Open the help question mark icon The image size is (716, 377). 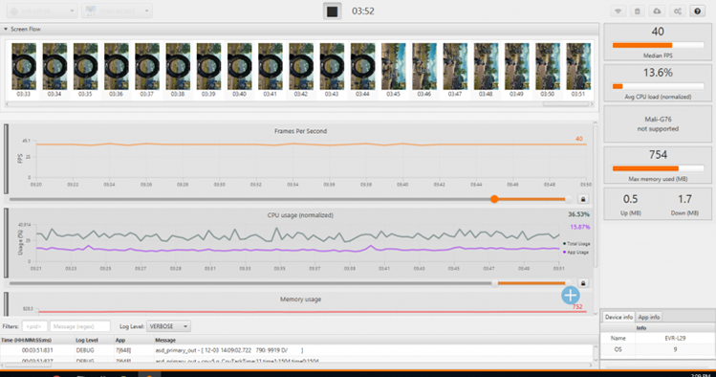(x=697, y=11)
